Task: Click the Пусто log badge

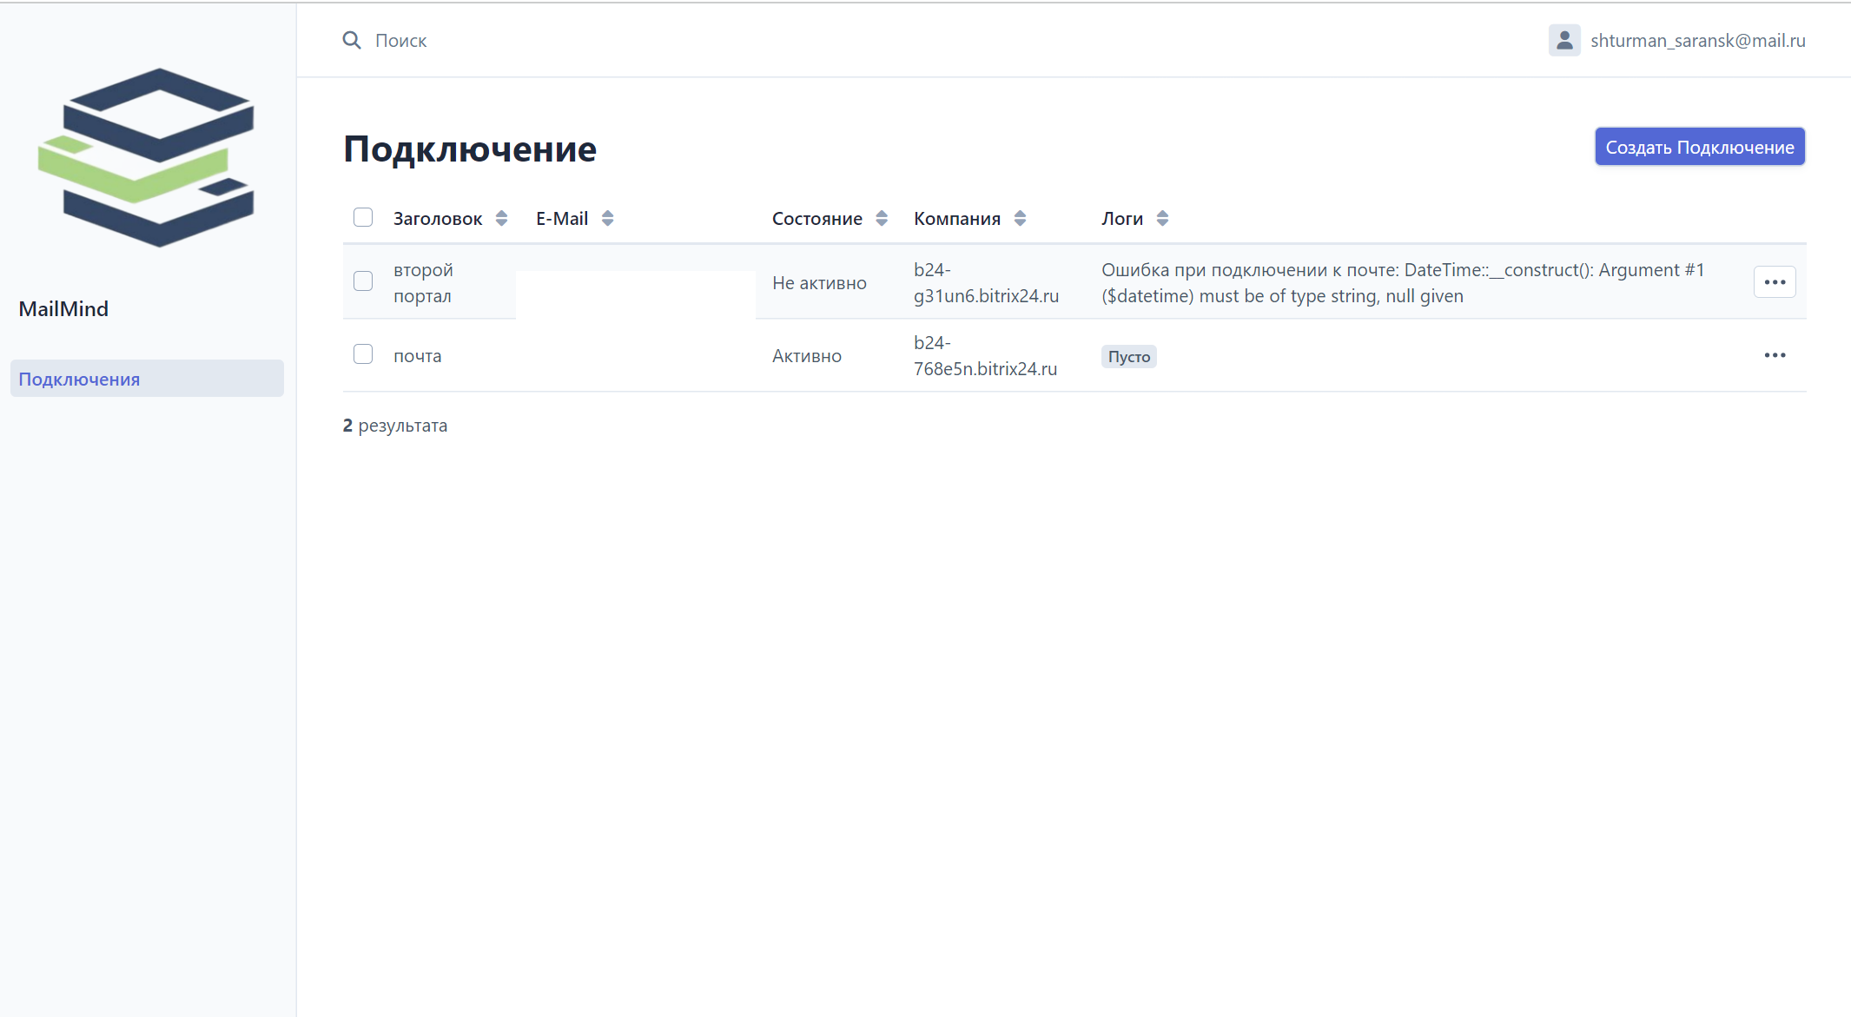Action: [x=1128, y=357]
